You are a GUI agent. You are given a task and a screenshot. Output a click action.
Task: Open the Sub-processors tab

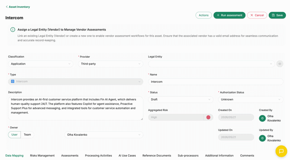(188, 156)
